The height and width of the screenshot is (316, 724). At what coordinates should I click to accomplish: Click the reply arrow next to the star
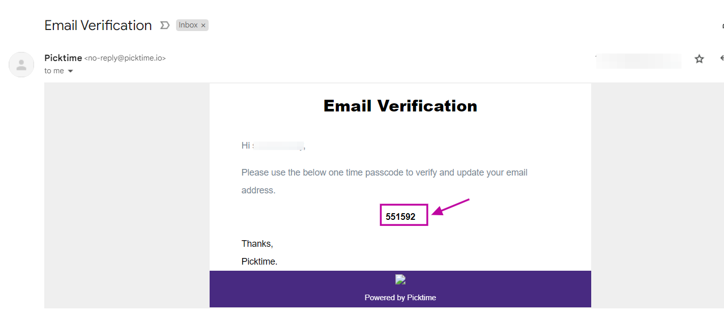tap(721, 59)
